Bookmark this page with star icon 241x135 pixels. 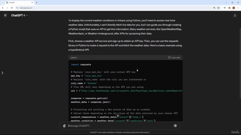(x=218, y=8)
